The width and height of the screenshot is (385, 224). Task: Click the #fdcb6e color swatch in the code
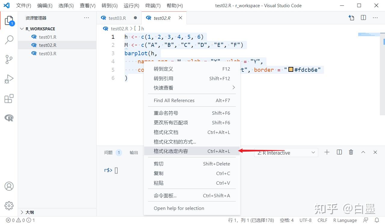(x=290, y=69)
